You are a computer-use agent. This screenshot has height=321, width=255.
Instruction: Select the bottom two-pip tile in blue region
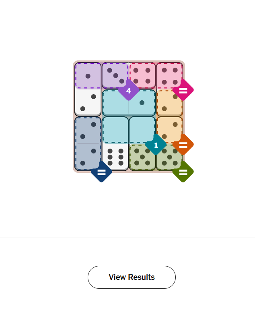click(x=88, y=157)
